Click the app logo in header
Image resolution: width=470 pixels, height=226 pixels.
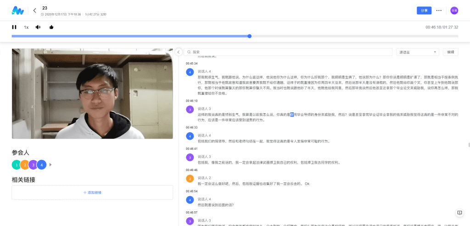(x=17, y=10)
